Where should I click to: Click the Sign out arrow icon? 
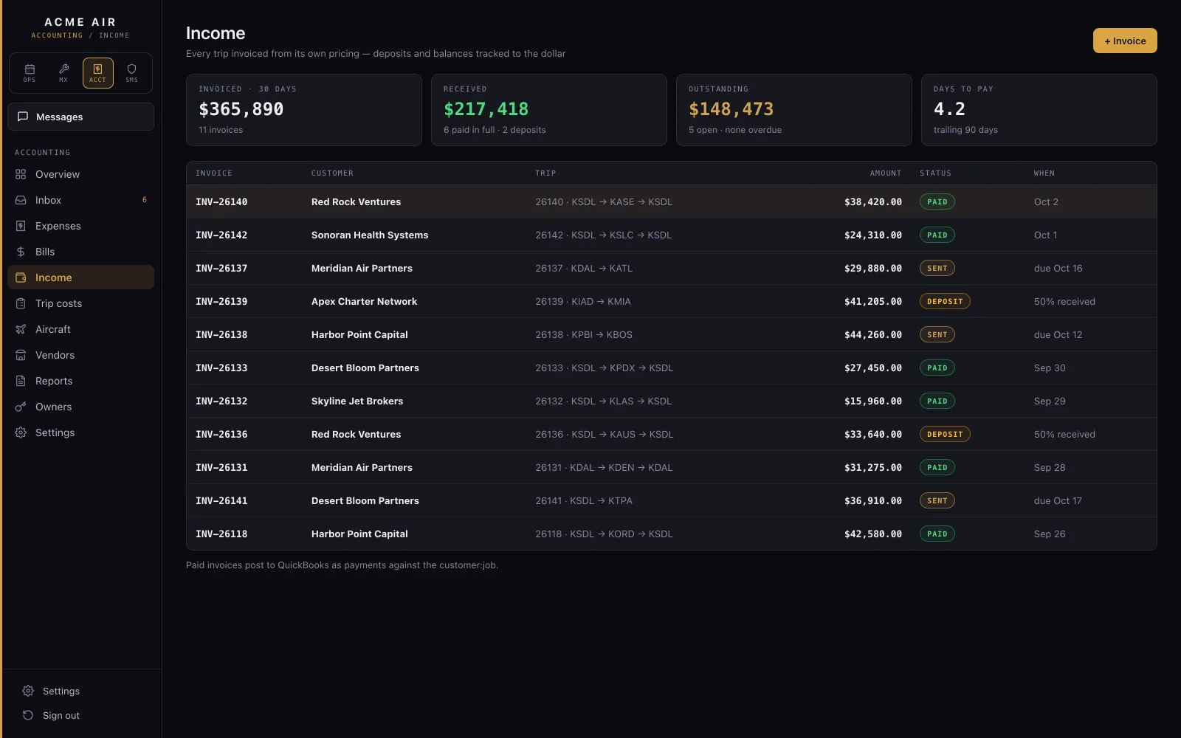[x=28, y=715]
